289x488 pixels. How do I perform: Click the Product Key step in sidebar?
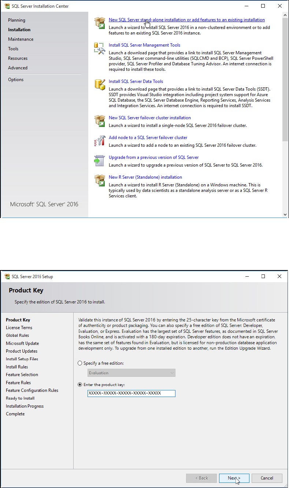18,320
